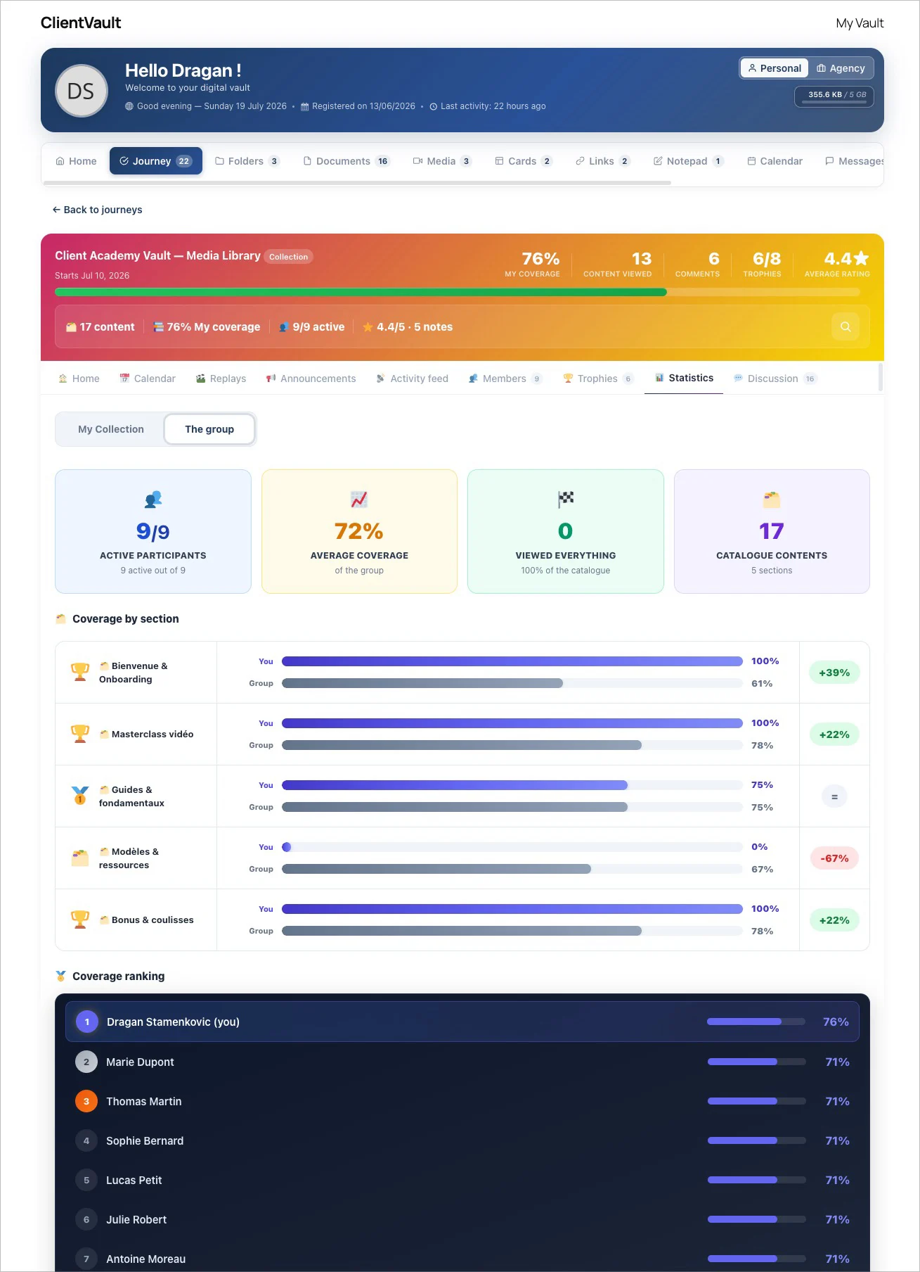920x1272 pixels.
Task: Click the +39% difference badge
Action: (834, 673)
